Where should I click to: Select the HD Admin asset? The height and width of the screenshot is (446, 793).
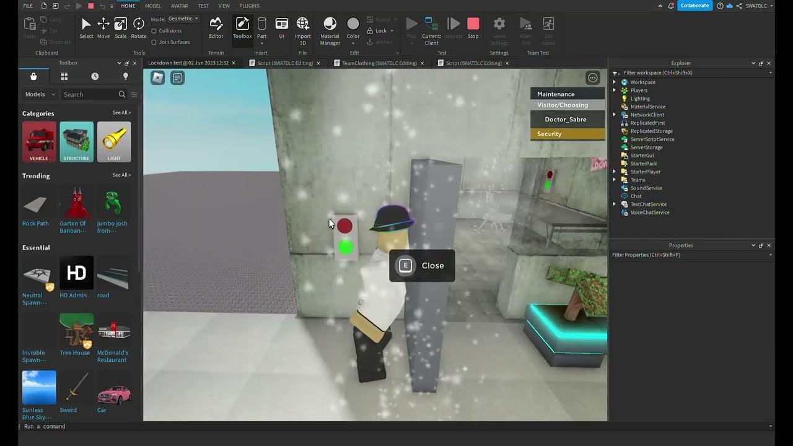(x=76, y=278)
